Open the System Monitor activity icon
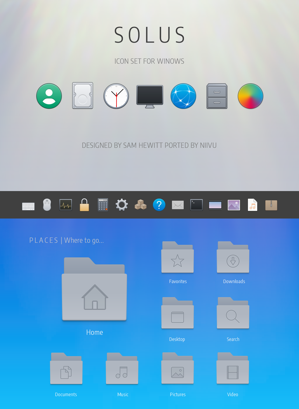This screenshot has width=299, height=409. click(65, 205)
